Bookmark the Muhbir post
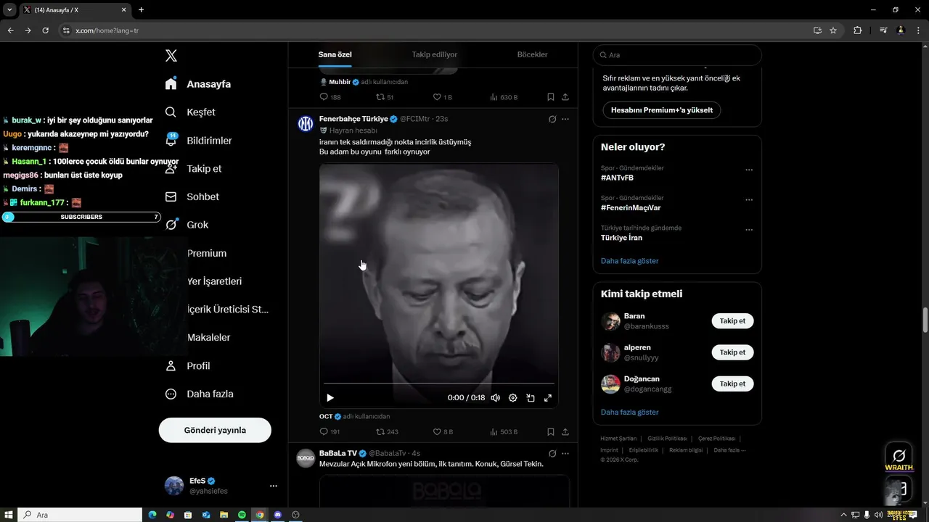 pyautogui.click(x=550, y=97)
